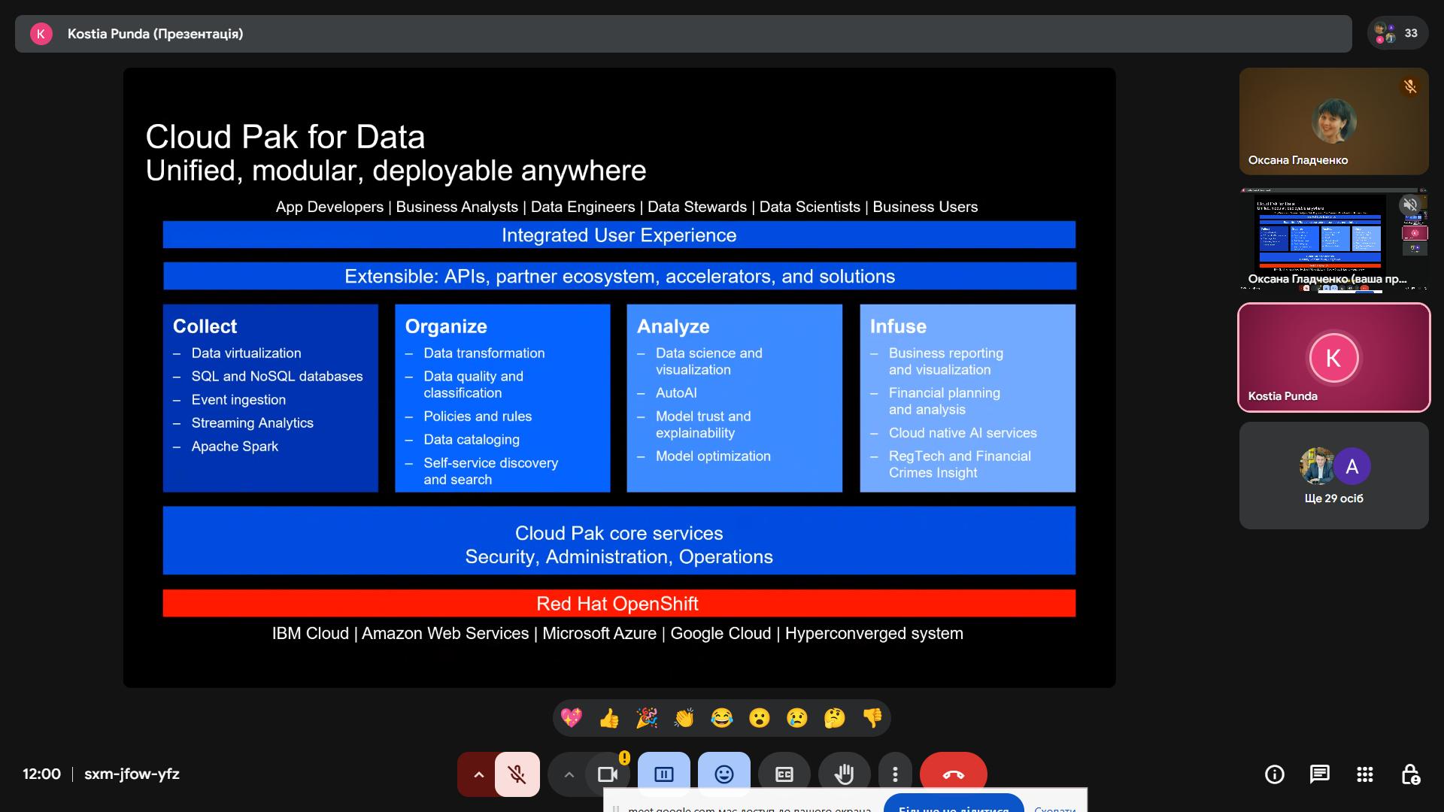The width and height of the screenshot is (1444, 812).
Task: Raise your hand
Action: 844,774
